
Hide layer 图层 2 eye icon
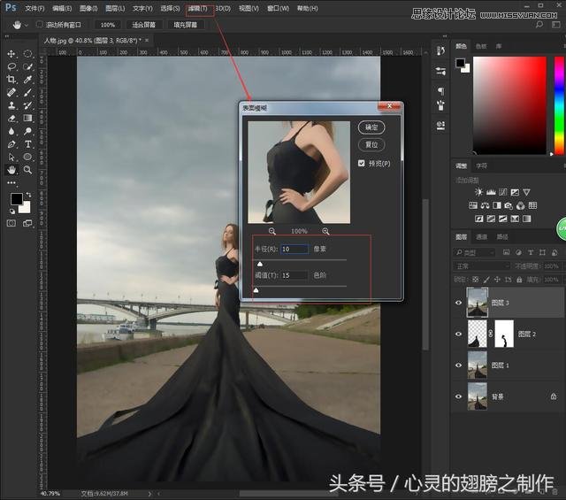[458, 334]
